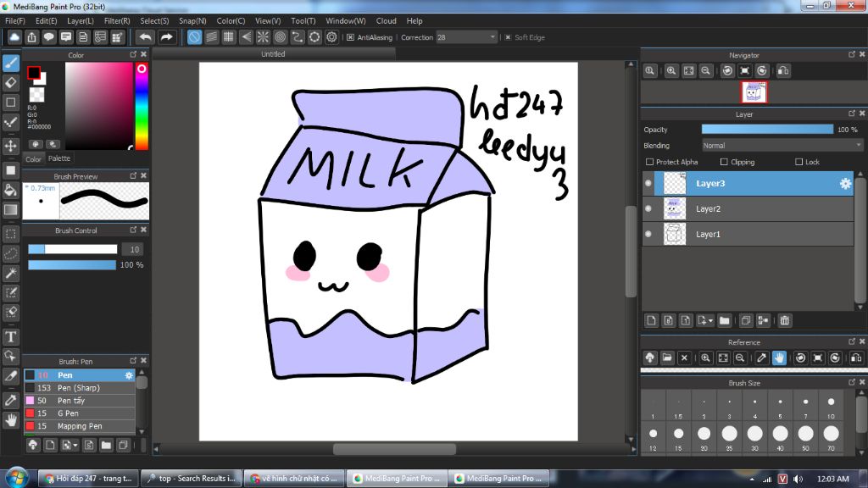This screenshot has width=868, height=488.
Task: Click the cloud icon in main toolbar
Action: [x=14, y=37]
